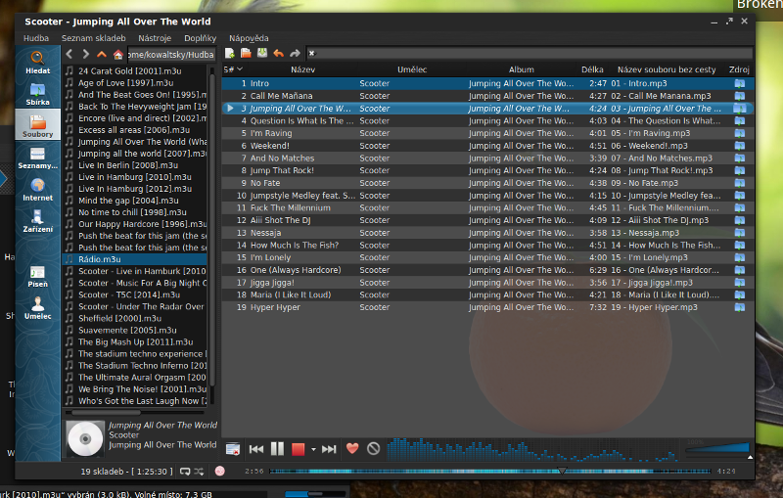783x498 pixels.
Task: Click the path field showing kowaltsky/Hudba
Action: (170, 55)
